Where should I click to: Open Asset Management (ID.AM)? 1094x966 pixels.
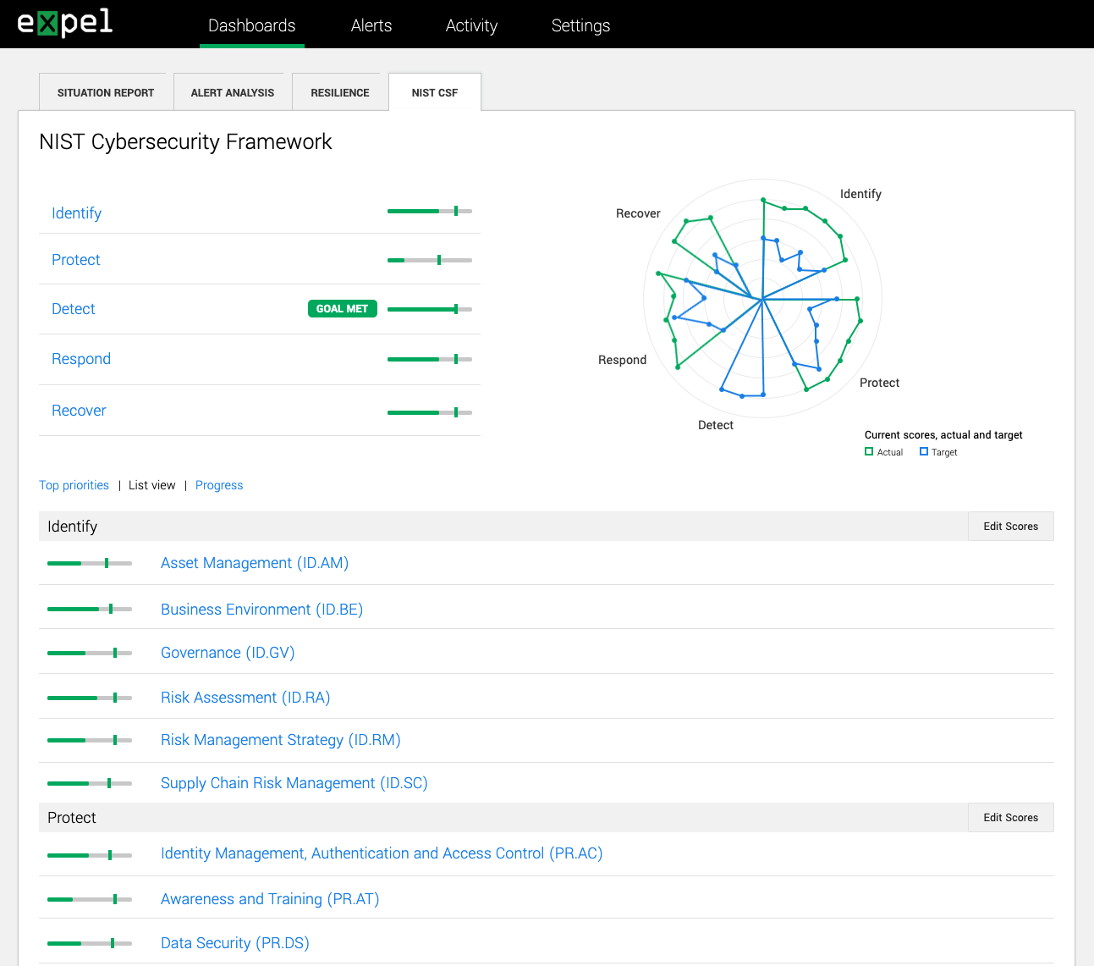pos(255,563)
